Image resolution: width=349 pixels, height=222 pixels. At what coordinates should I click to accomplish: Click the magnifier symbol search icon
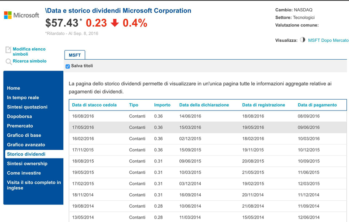point(8,61)
